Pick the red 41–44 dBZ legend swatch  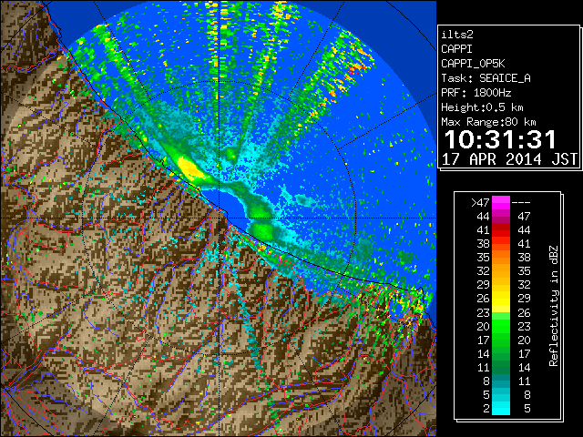coord(501,230)
